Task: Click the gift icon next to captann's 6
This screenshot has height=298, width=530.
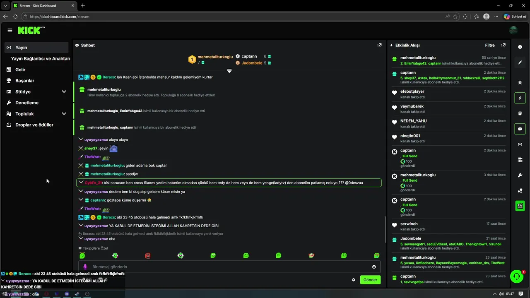Action: [269, 56]
